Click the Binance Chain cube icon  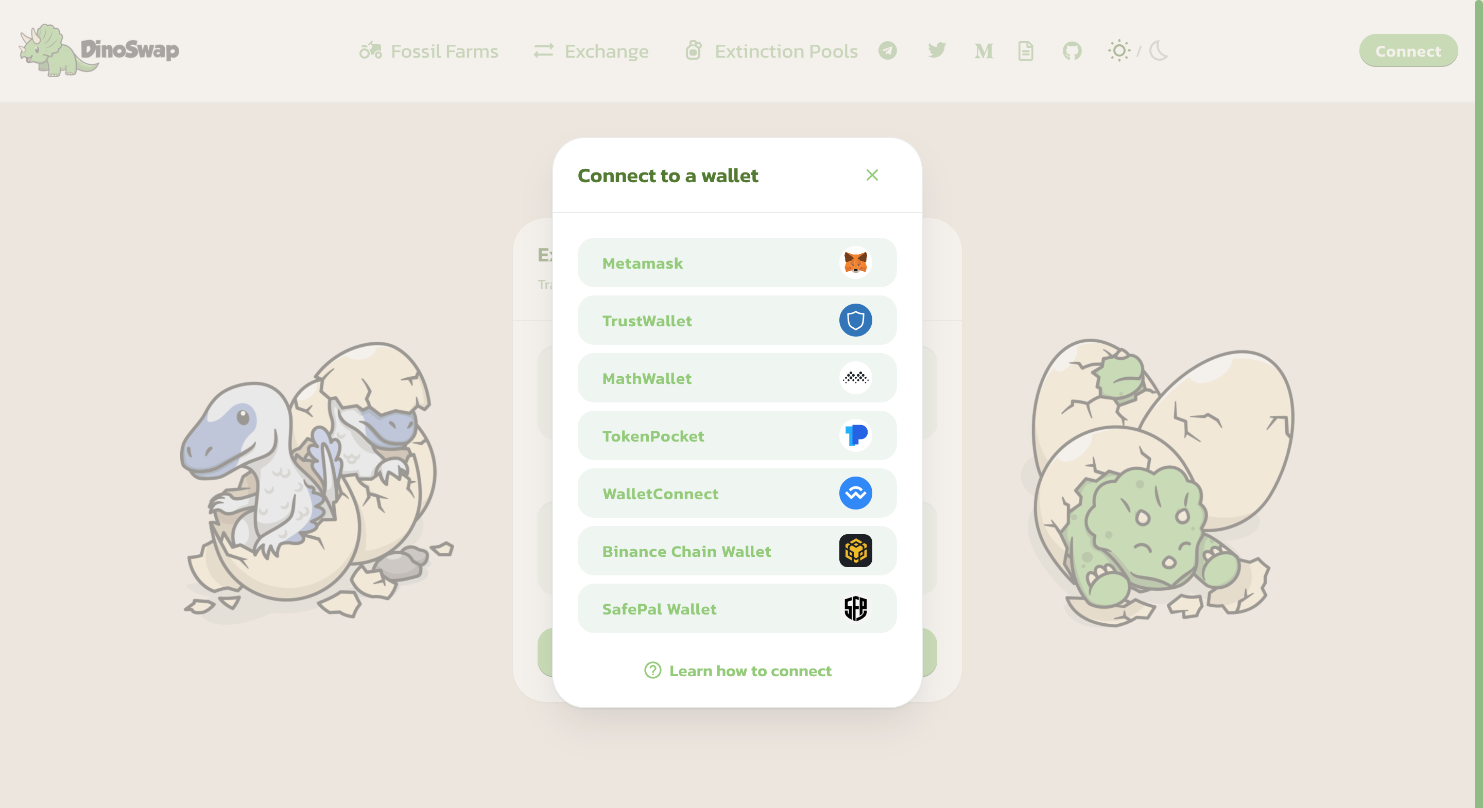pyautogui.click(x=855, y=551)
